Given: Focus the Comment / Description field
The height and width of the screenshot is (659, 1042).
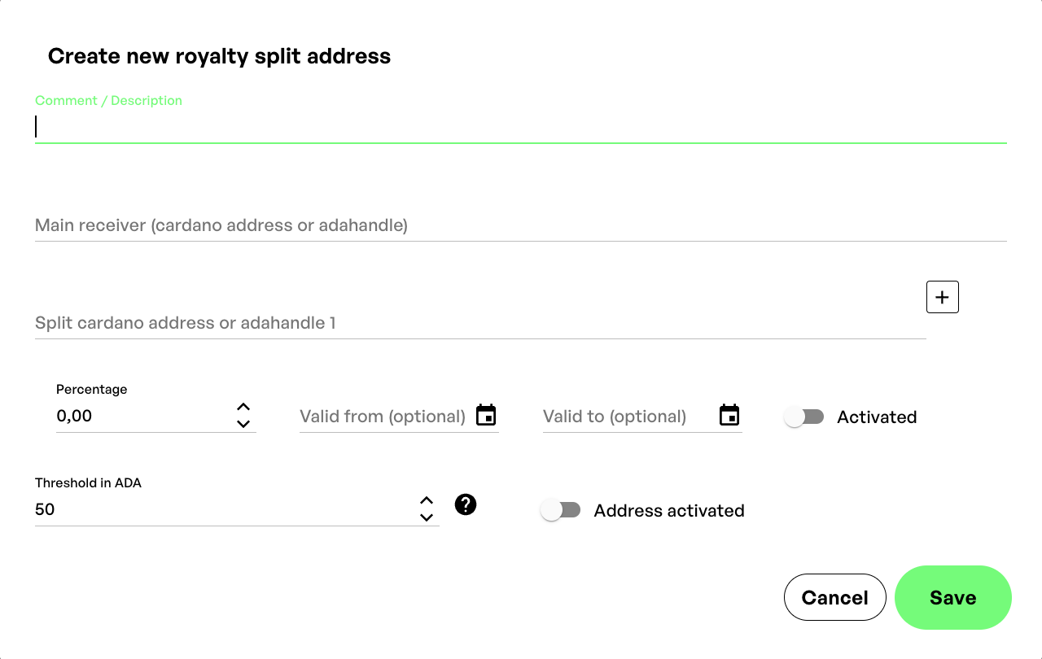Looking at the screenshot, I should [521, 127].
